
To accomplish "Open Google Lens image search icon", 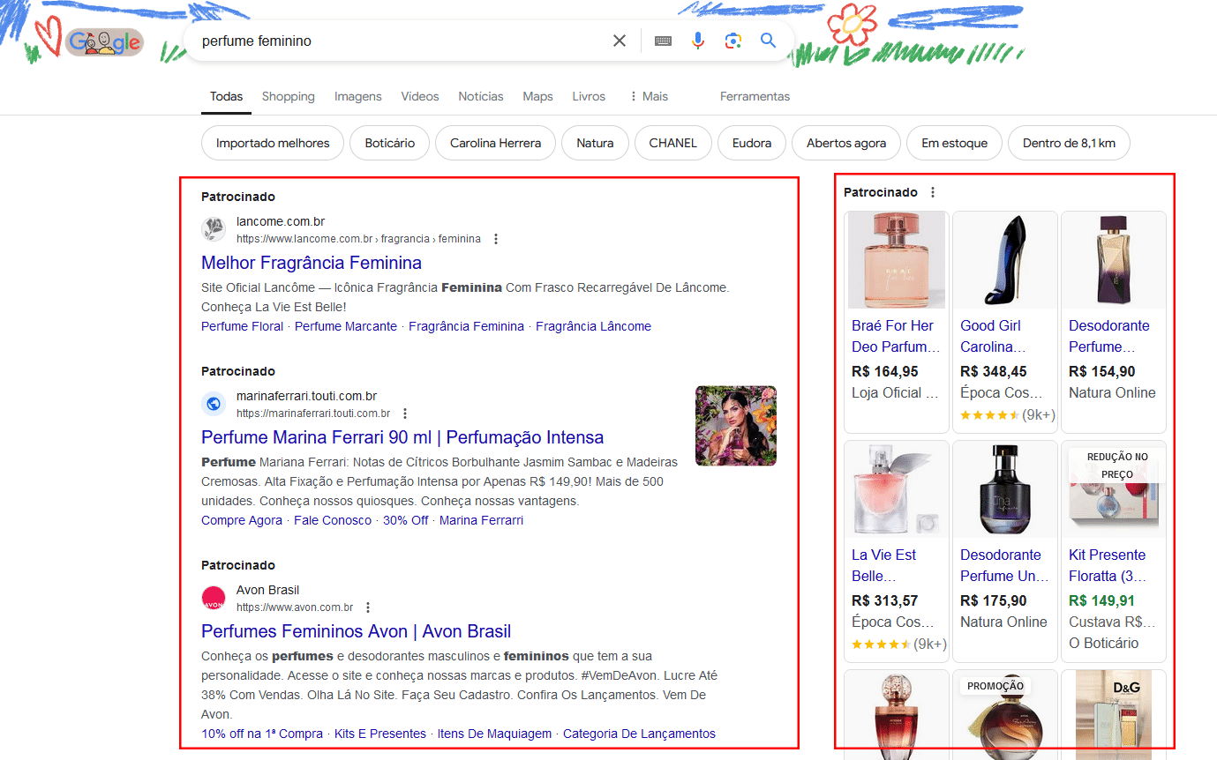I will tap(732, 41).
